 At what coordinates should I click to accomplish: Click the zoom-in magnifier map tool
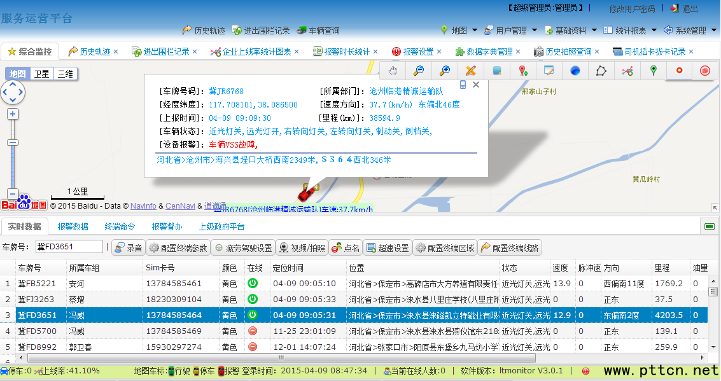click(x=445, y=71)
